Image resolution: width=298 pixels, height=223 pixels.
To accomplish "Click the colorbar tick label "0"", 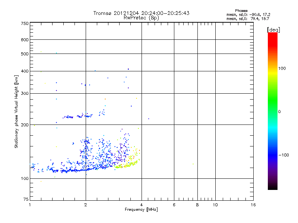I will [x=279, y=112].
